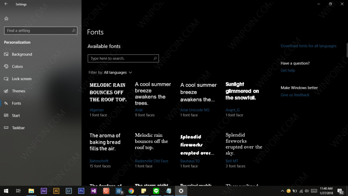Viewport: 348px width, 196px height.
Task: Click the Wi-Fi network tray icon
Action: click(301, 191)
